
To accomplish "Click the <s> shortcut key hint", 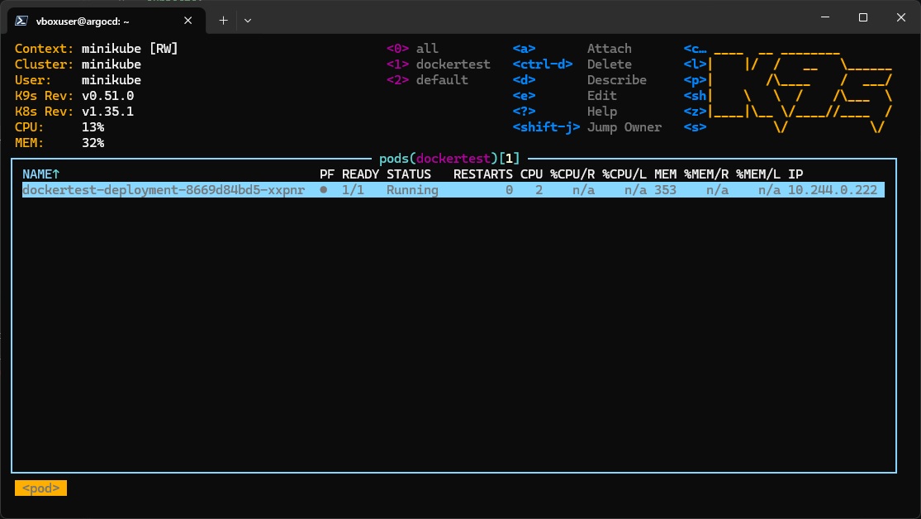I will point(695,127).
